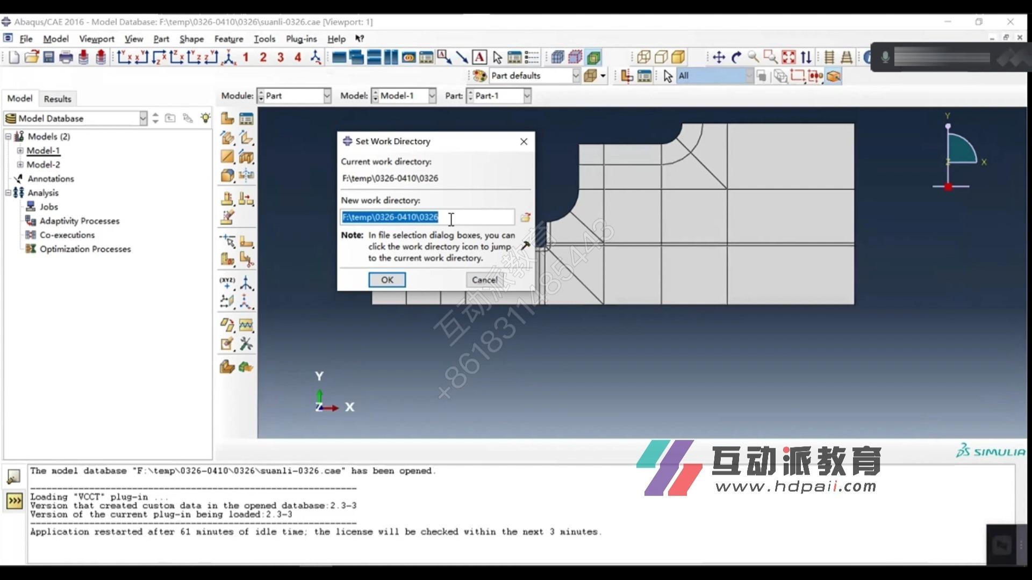Click the Save Model Database icon

click(x=48, y=57)
